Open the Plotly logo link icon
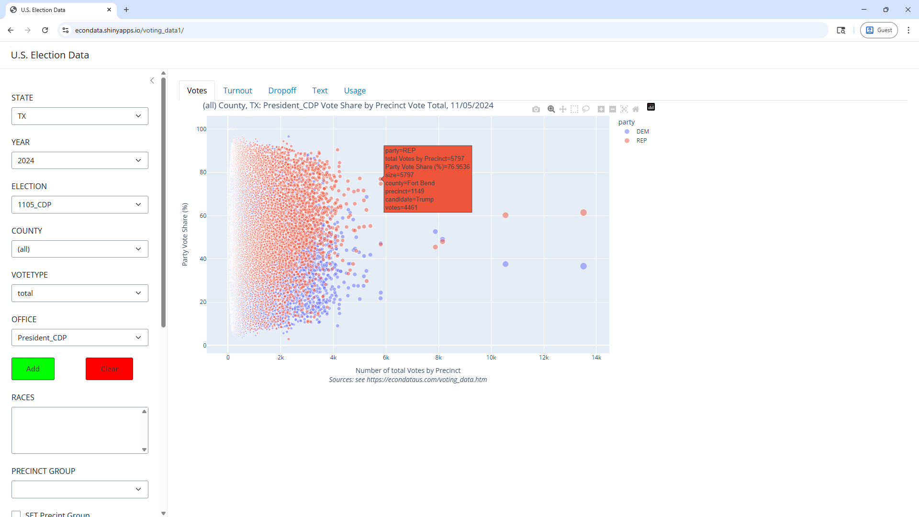This screenshot has width=919, height=517. (x=651, y=107)
